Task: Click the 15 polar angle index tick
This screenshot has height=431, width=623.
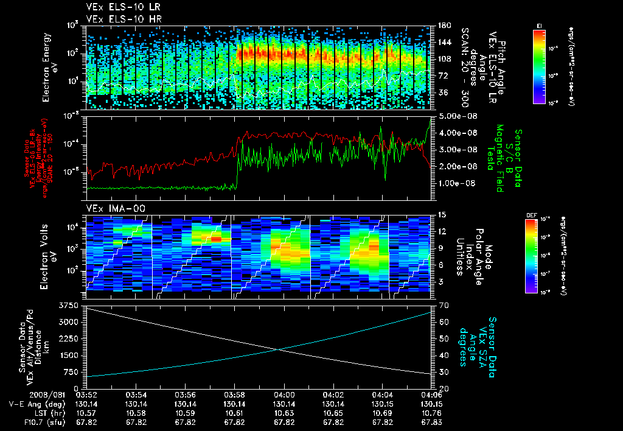Action: [x=442, y=215]
